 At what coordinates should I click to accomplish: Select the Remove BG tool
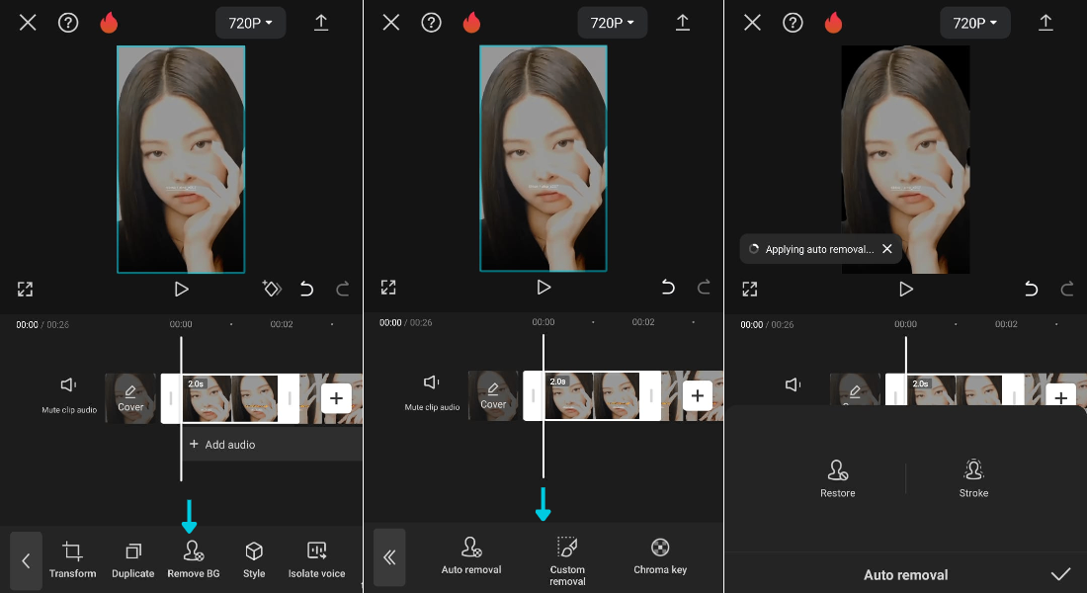(x=193, y=558)
